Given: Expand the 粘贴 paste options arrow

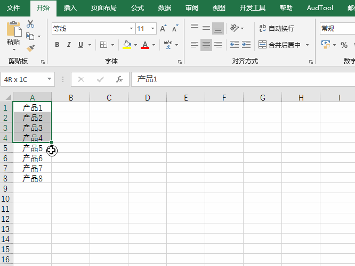Looking at the screenshot, I should click(x=14, y=49).
